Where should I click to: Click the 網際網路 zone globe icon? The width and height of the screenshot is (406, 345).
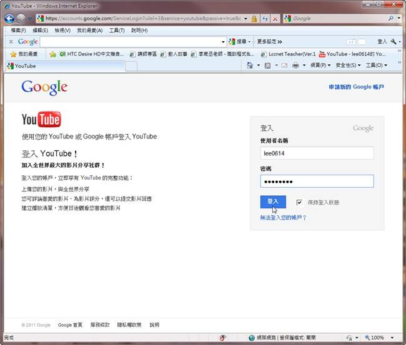click(x=252, y=338)
